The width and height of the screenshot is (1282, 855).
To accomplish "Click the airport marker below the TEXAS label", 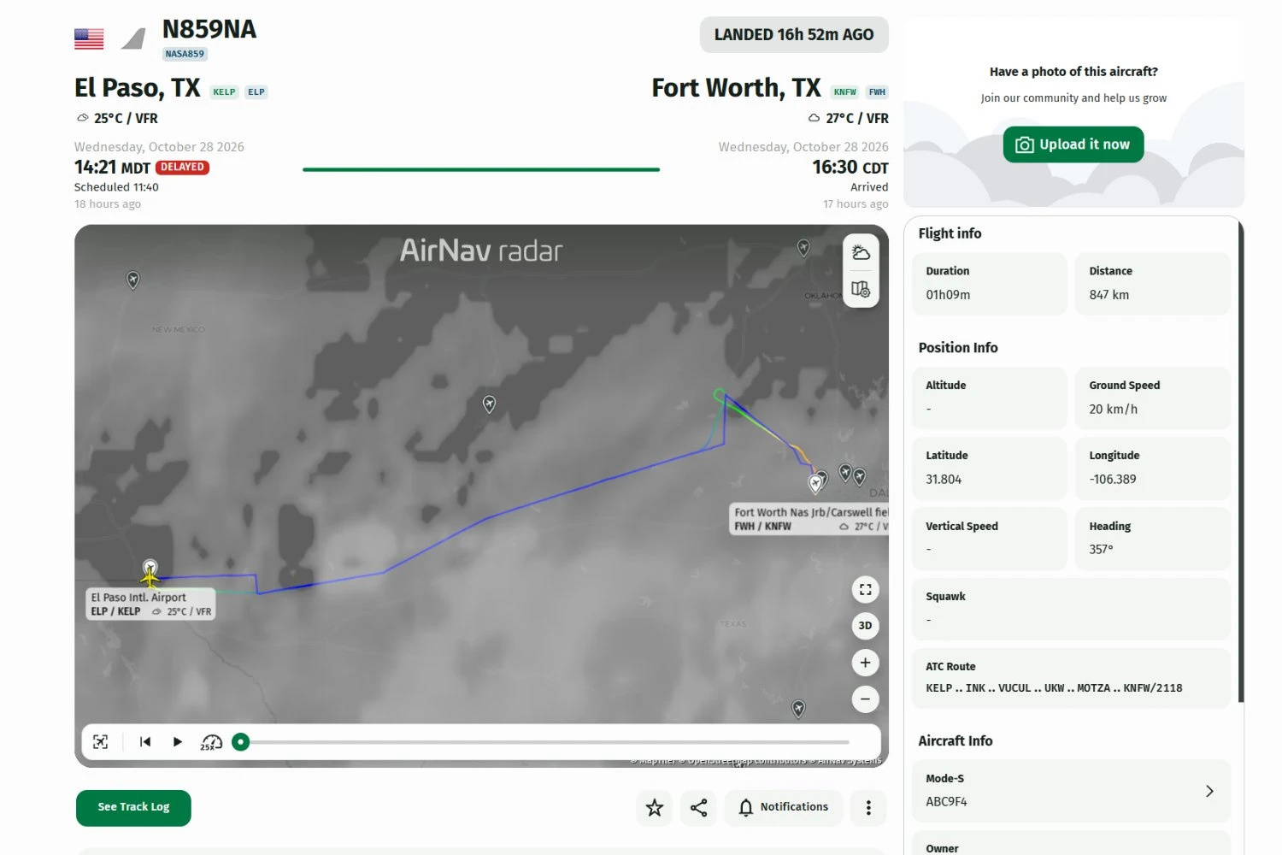I will pyautogui.click(x=798, y=708).
